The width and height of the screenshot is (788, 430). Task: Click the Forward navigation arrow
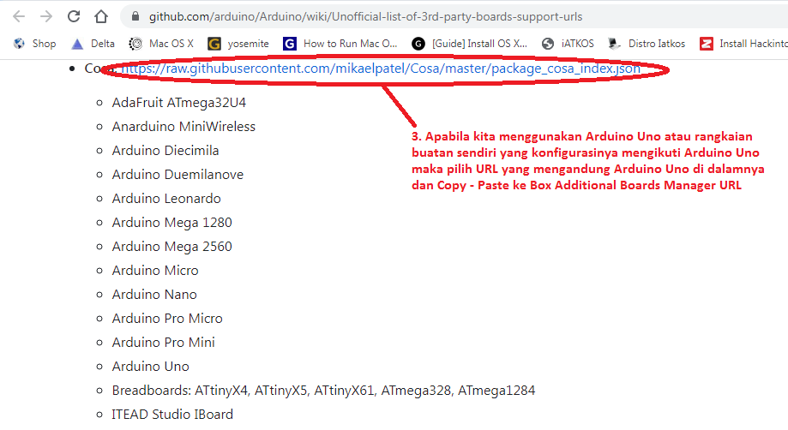pos(46,16)
